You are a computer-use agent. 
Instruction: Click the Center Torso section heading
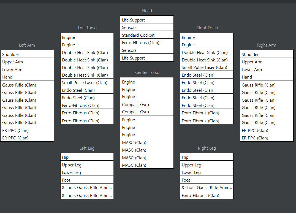147,72
